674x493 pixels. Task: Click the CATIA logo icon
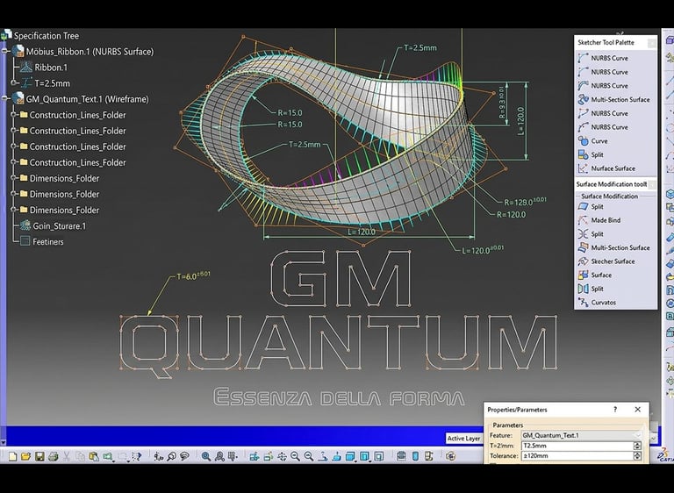[x=664, y=456]
